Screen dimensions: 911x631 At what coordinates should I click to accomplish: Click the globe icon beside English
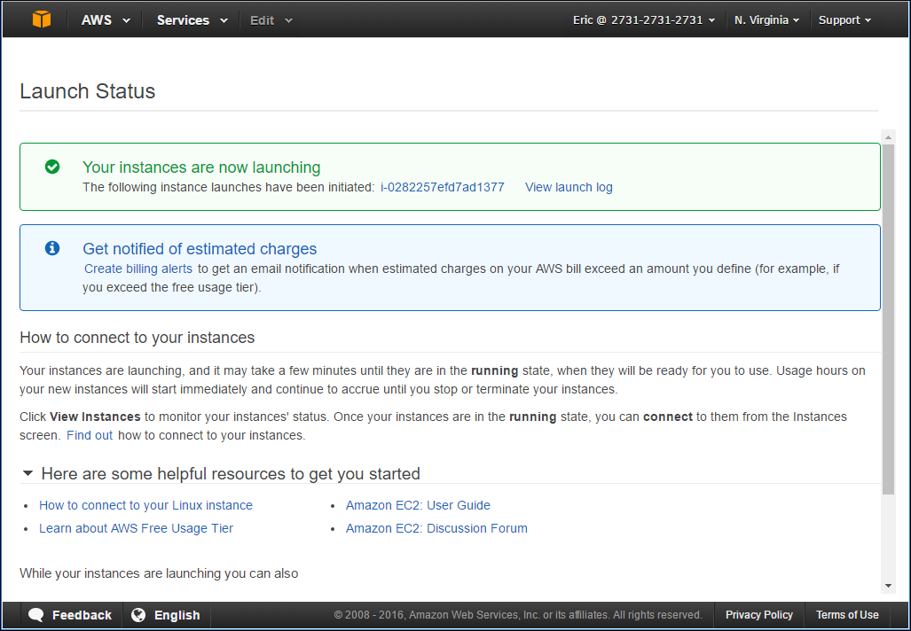(138, 615)
